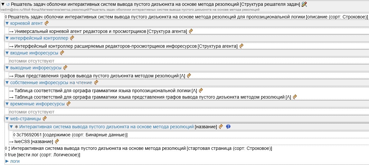369x165 pixels.
Task: Collapse the Интерактивная система web page node
Action: (11, 127)
